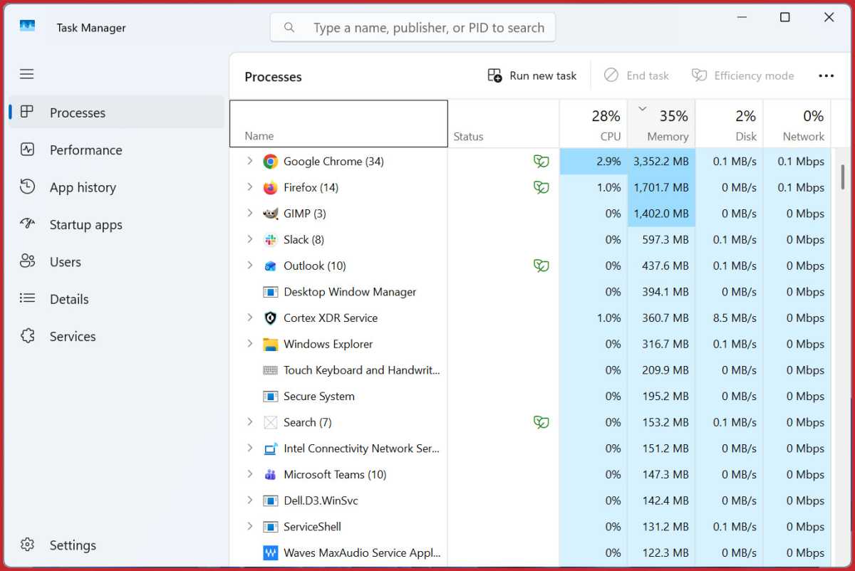
Task: Expand the Slack process group
Action: (x=249, y=239)
